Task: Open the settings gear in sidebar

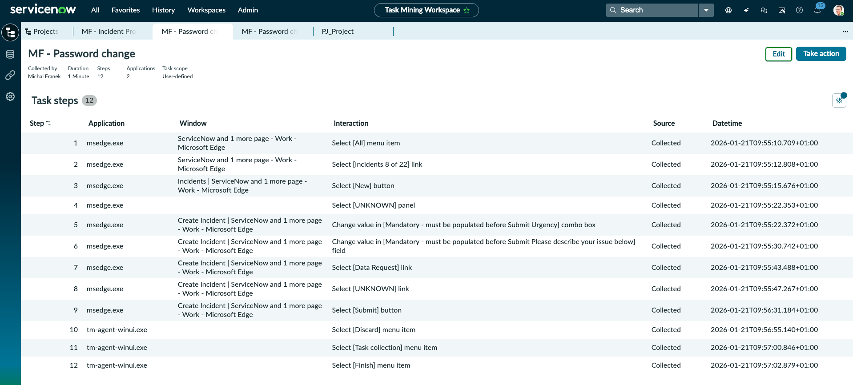Action: coord(10,96)
